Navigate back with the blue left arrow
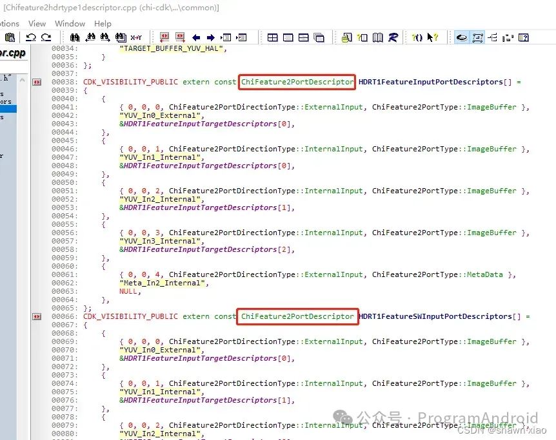Viewport: 556px width, 440px height. coord(195,37)
